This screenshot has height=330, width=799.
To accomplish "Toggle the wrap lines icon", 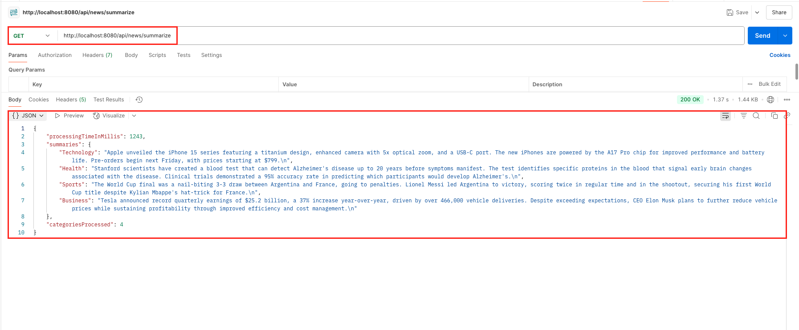I will (x=726, y=116).
